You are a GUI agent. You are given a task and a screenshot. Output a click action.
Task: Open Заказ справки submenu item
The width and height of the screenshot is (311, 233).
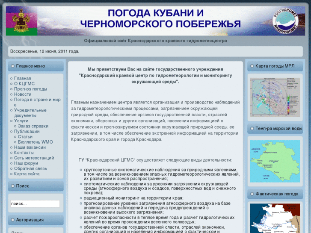point(33,126)
